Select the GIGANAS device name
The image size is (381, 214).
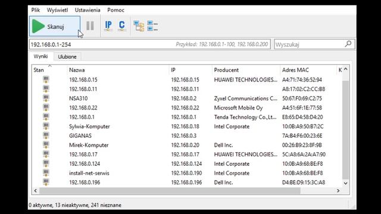coord(80,136)
